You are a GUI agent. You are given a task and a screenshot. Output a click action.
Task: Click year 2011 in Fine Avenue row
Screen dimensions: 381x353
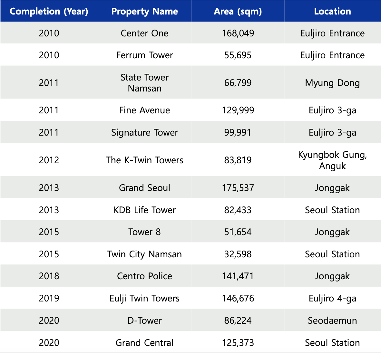click(49, 110)
